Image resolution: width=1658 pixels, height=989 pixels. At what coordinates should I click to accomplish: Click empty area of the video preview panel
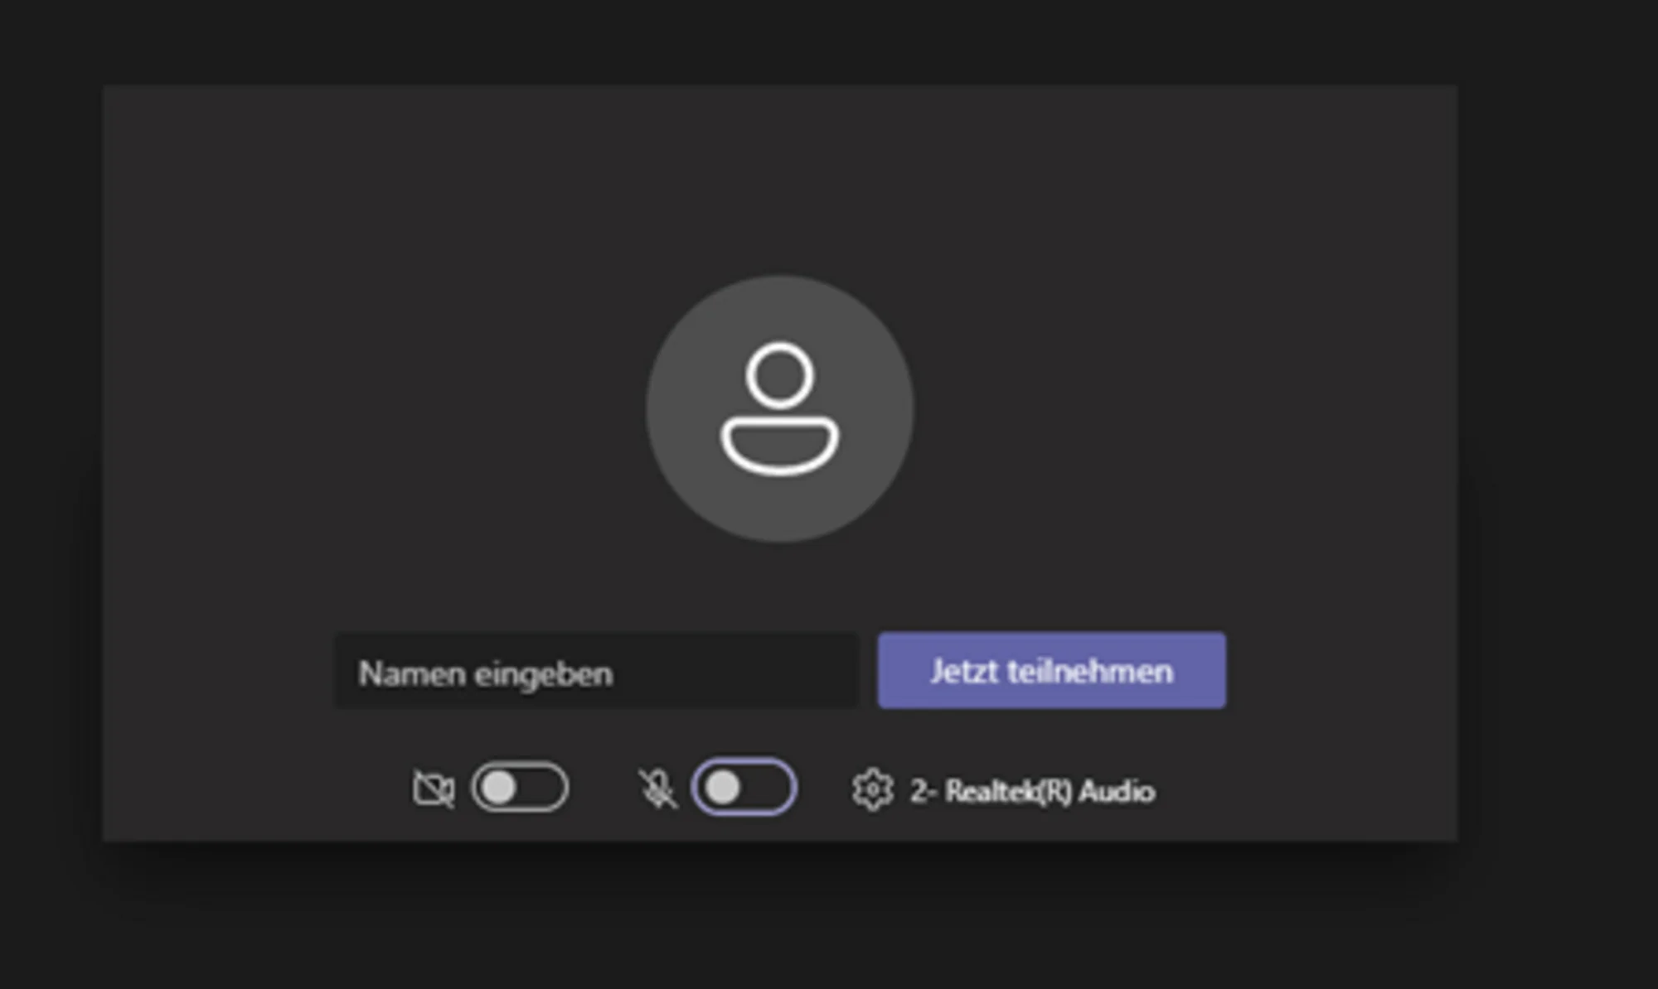tap(332, 331)
